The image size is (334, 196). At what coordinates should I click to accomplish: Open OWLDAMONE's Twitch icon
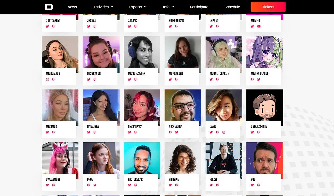pos(54,185)
